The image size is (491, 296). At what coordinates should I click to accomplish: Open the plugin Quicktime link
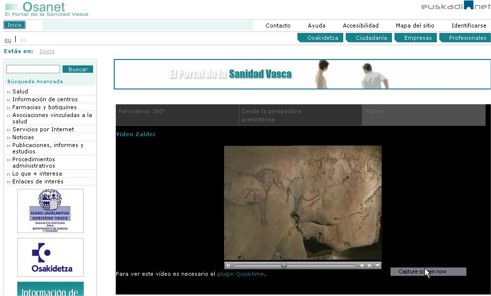[240, 274]
